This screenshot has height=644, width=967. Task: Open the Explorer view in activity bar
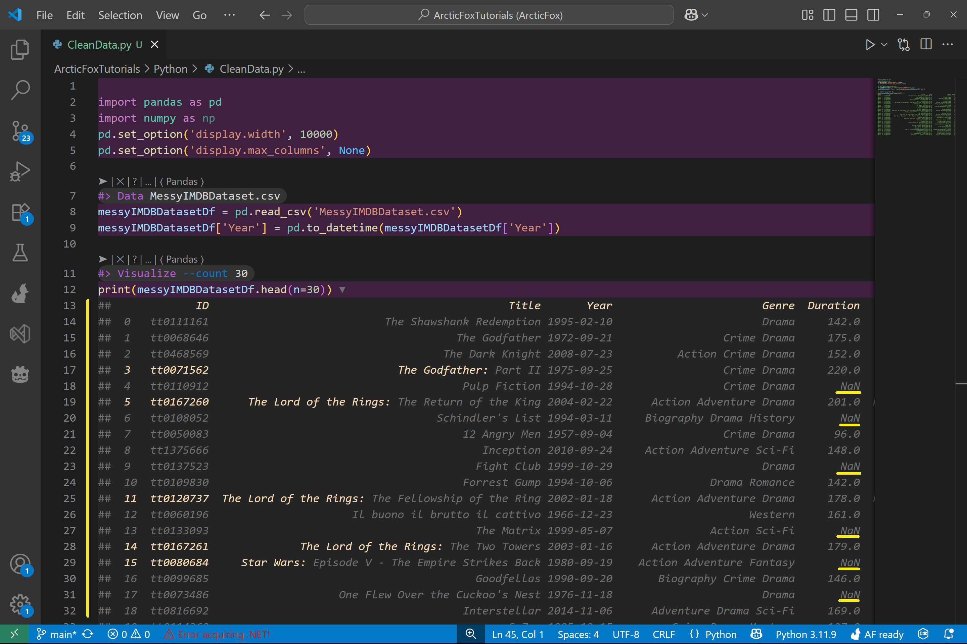point(20,49)
